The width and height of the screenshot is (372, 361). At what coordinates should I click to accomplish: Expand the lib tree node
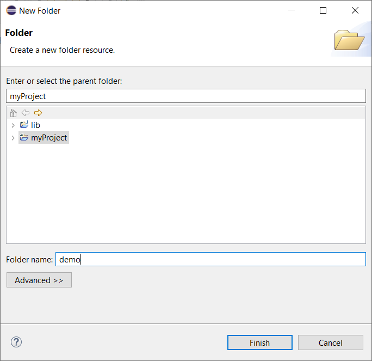(x=13, y=125)
